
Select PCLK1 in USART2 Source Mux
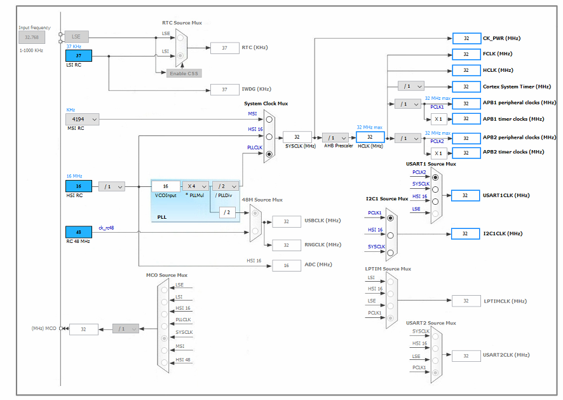435,372
